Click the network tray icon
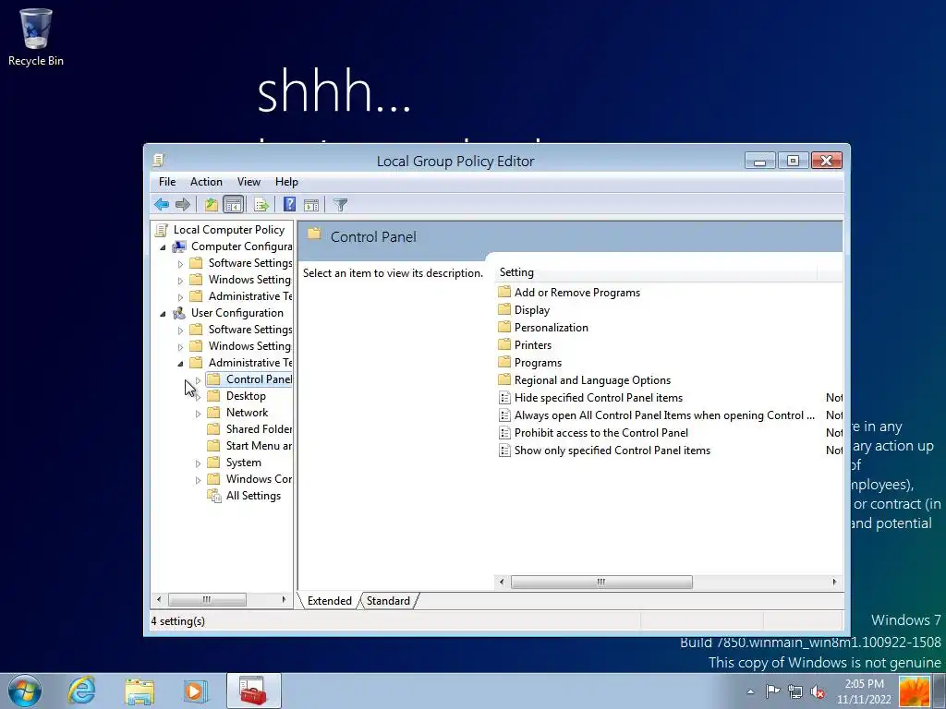946x709 pixels. [795, 691]
